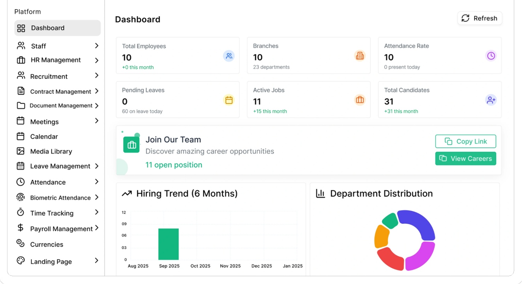This screenshot has width=522, height=284.
Task: Click the View Careers button
Action: (466, 158)
